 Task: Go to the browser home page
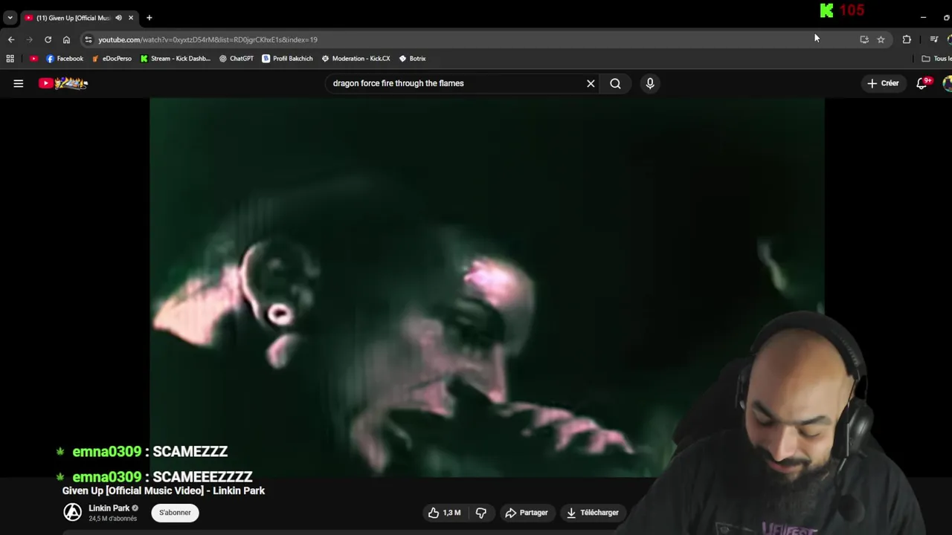coord(66,39)
